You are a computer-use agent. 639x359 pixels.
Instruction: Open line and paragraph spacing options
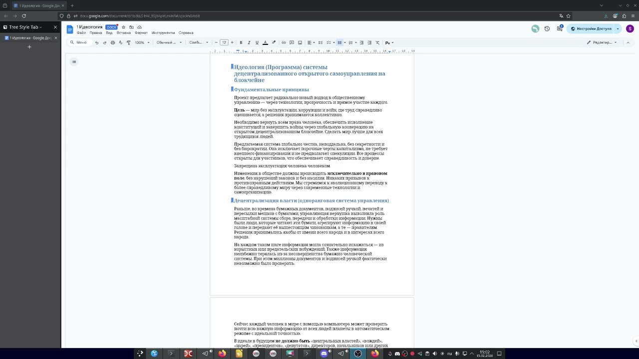(x=320, y=42)
